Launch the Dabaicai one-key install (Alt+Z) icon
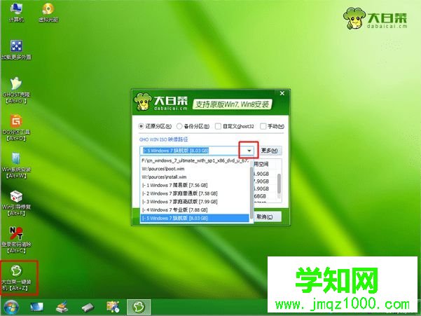 pyautogui.click(x=16, y=278)
